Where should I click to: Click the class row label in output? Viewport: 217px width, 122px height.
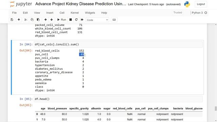39,87
